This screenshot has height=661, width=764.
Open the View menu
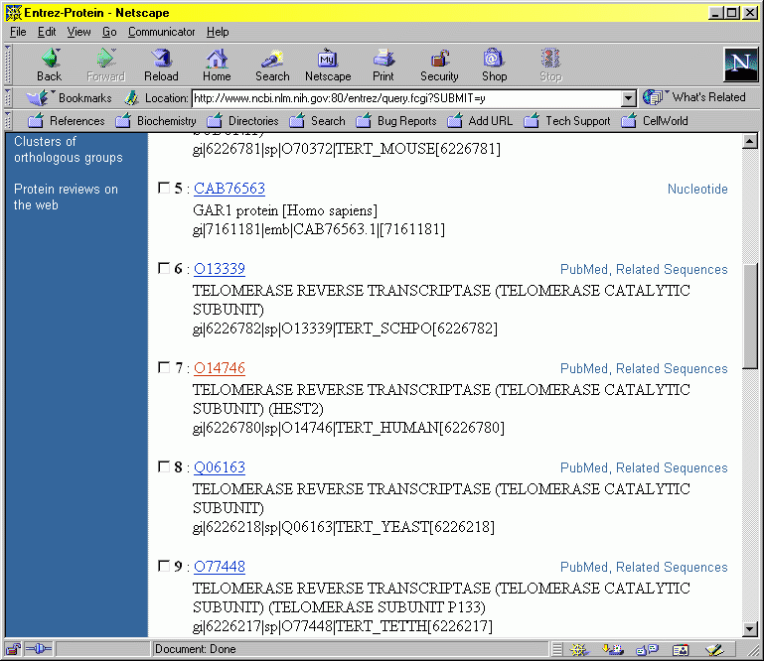point(78,32)
